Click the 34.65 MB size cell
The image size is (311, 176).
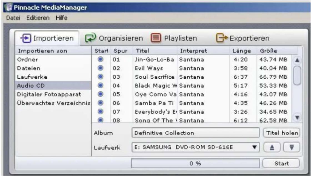point(273,112)
